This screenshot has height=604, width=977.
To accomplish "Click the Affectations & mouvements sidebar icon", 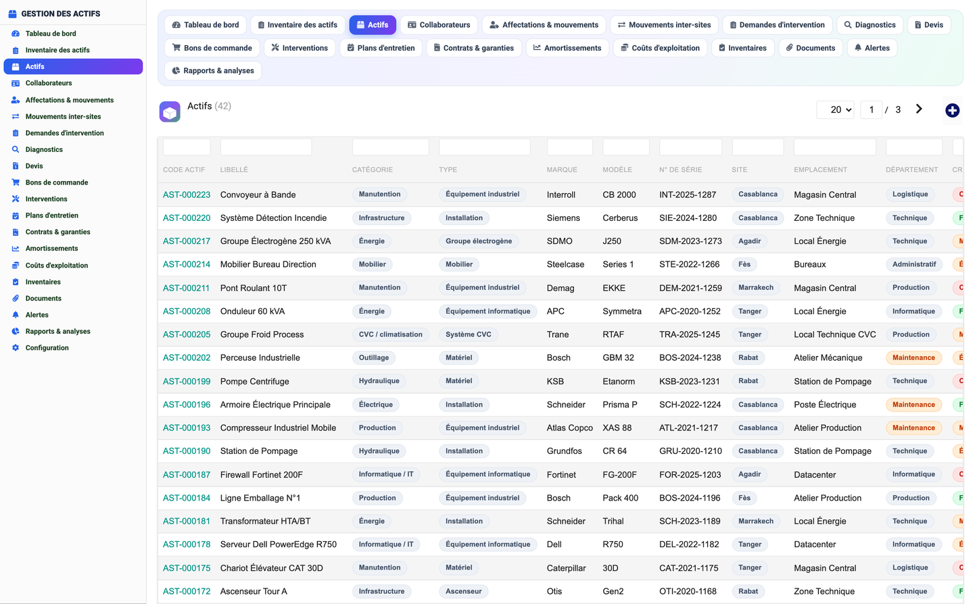I will click(16, 100).
